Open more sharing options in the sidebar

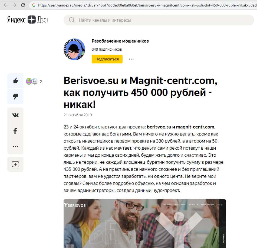[15, 147]
